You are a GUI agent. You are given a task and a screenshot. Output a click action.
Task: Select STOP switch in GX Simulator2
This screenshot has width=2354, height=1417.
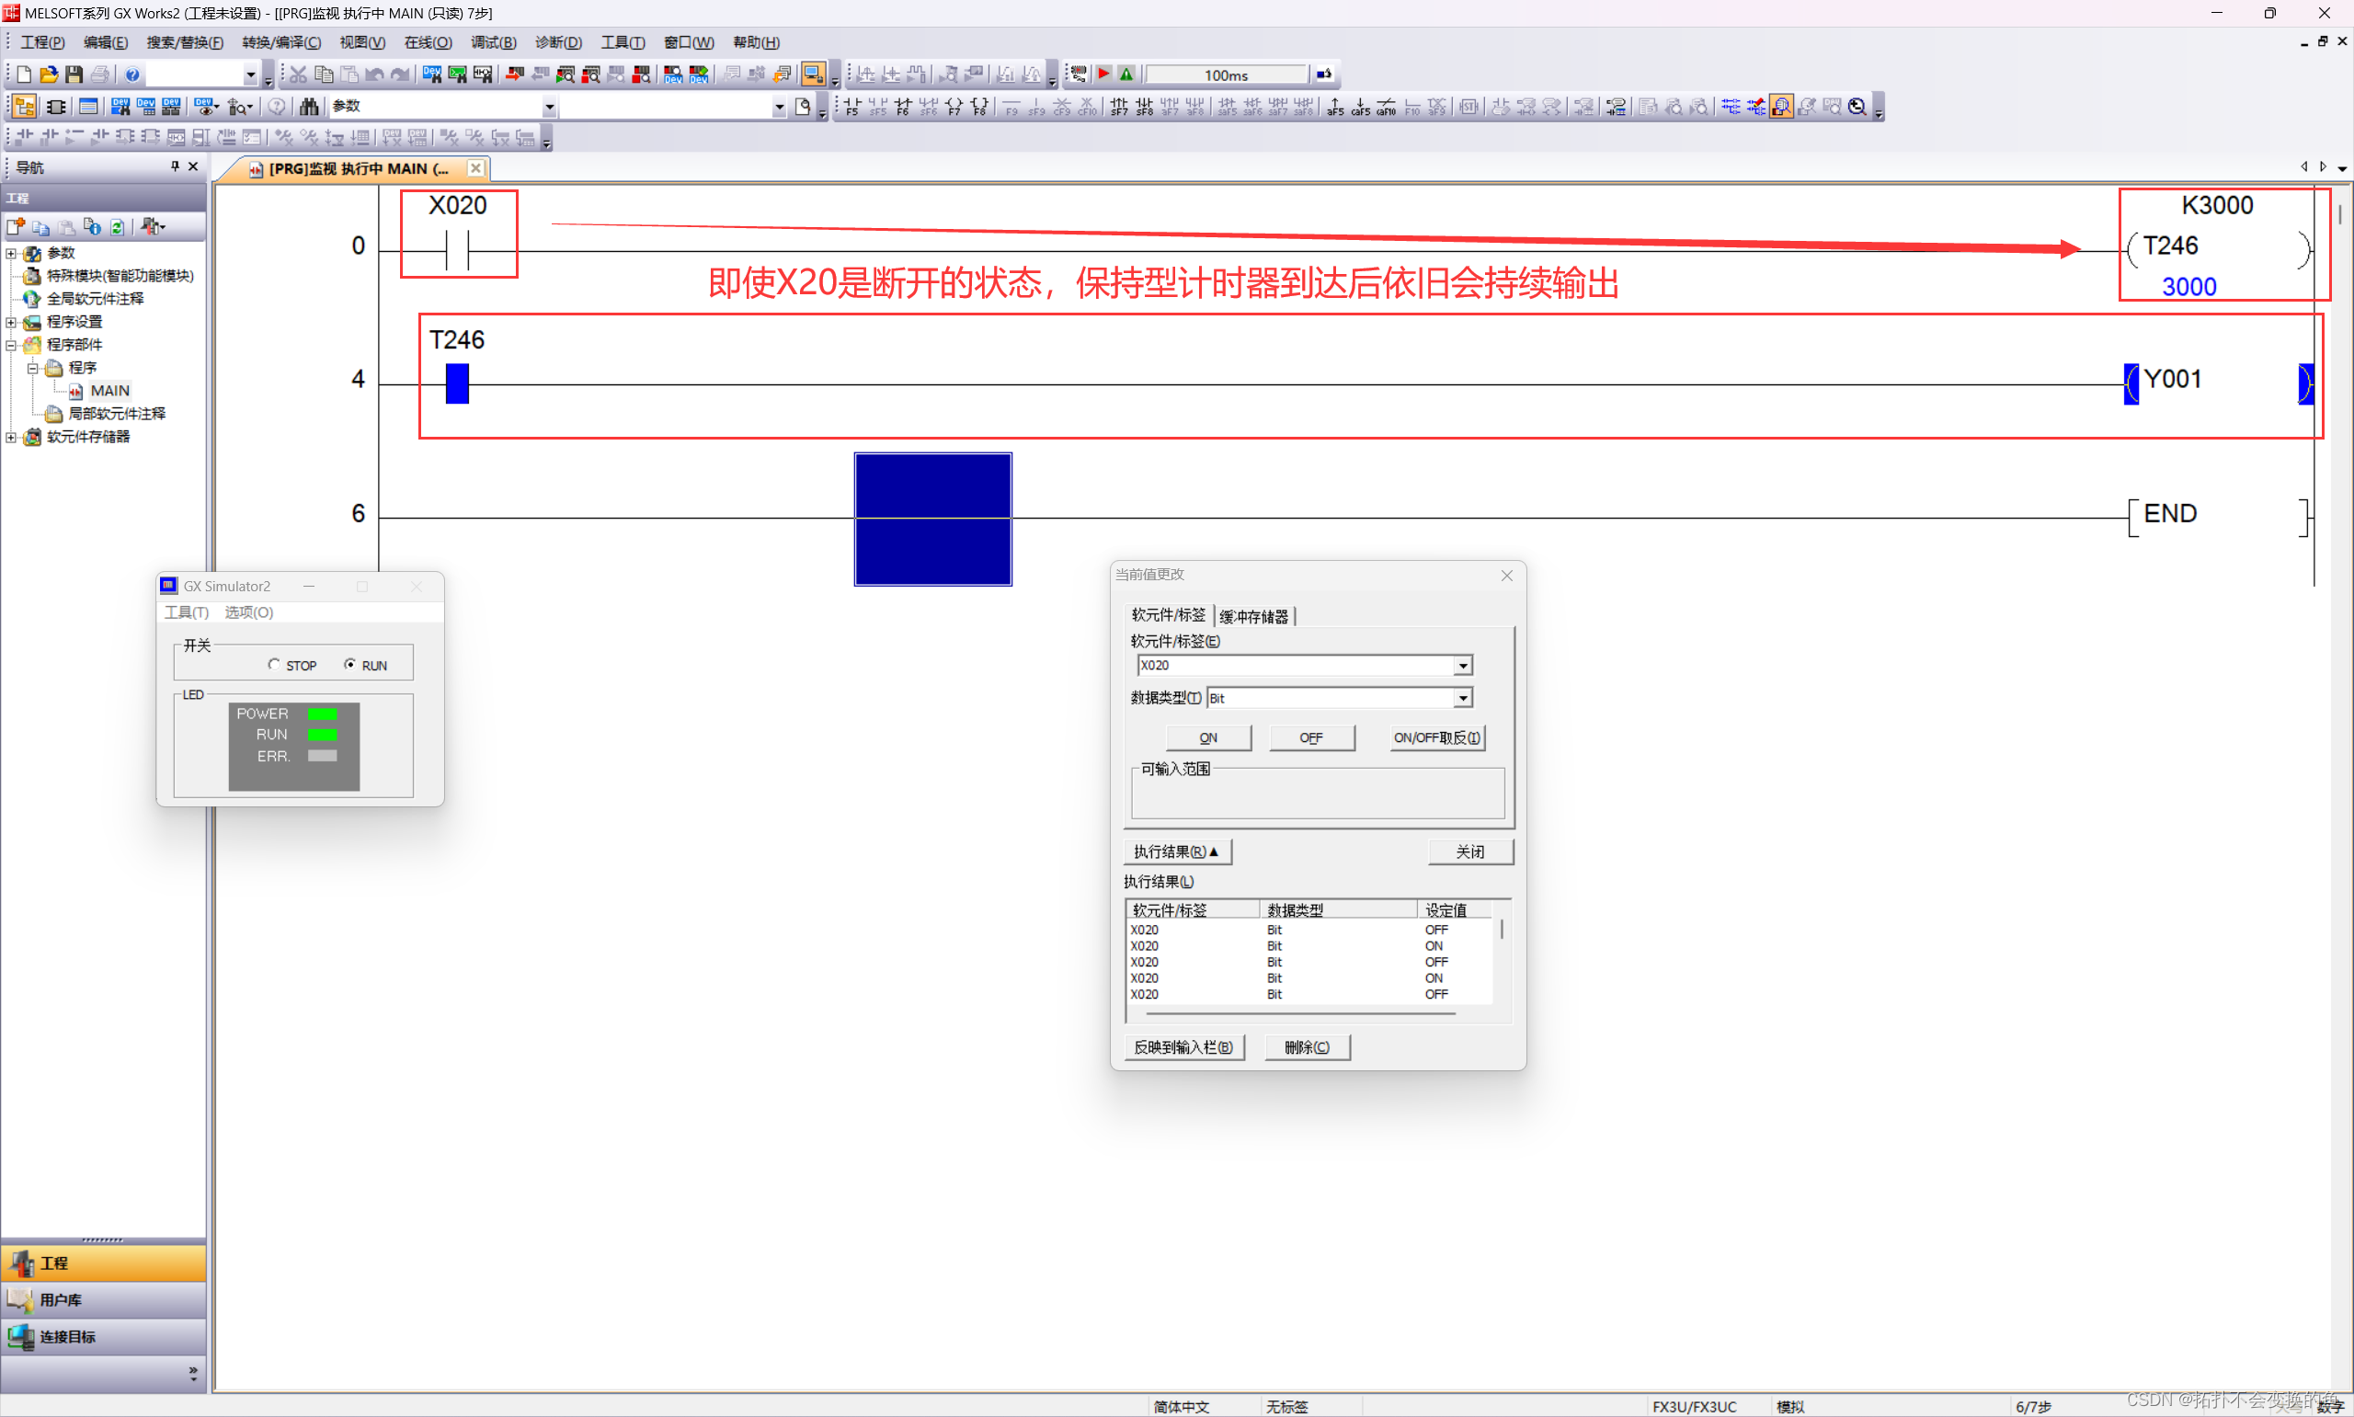pyautogui.click(x=274, y=665)
